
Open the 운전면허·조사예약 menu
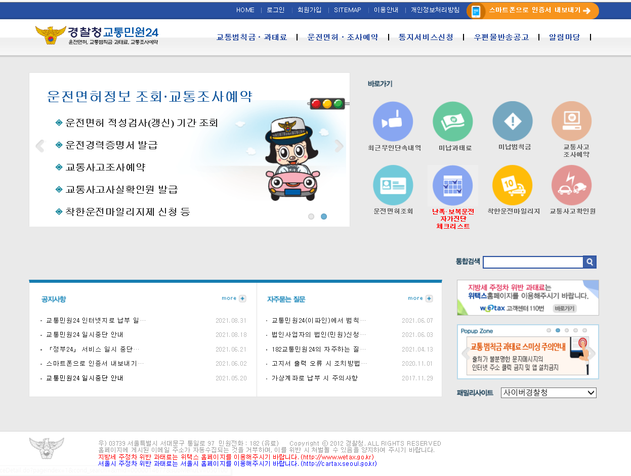click(x=343, y=37)
